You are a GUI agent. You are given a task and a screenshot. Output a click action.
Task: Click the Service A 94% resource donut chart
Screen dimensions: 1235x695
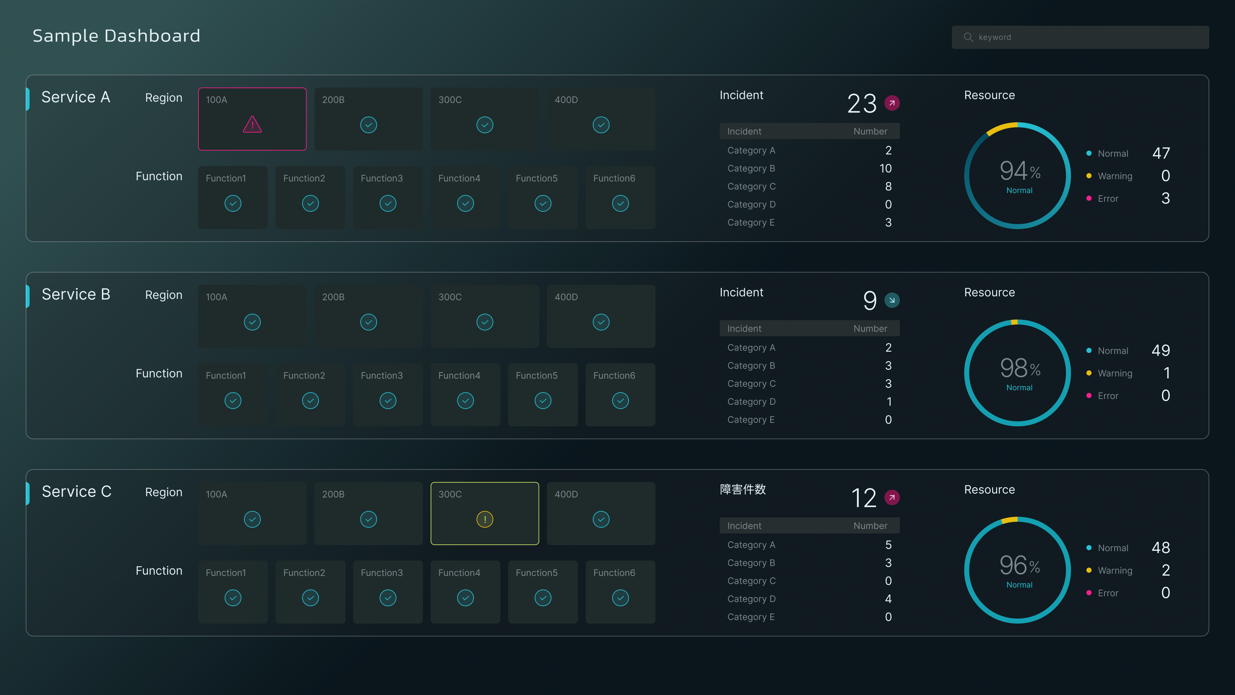point(1017,176)
